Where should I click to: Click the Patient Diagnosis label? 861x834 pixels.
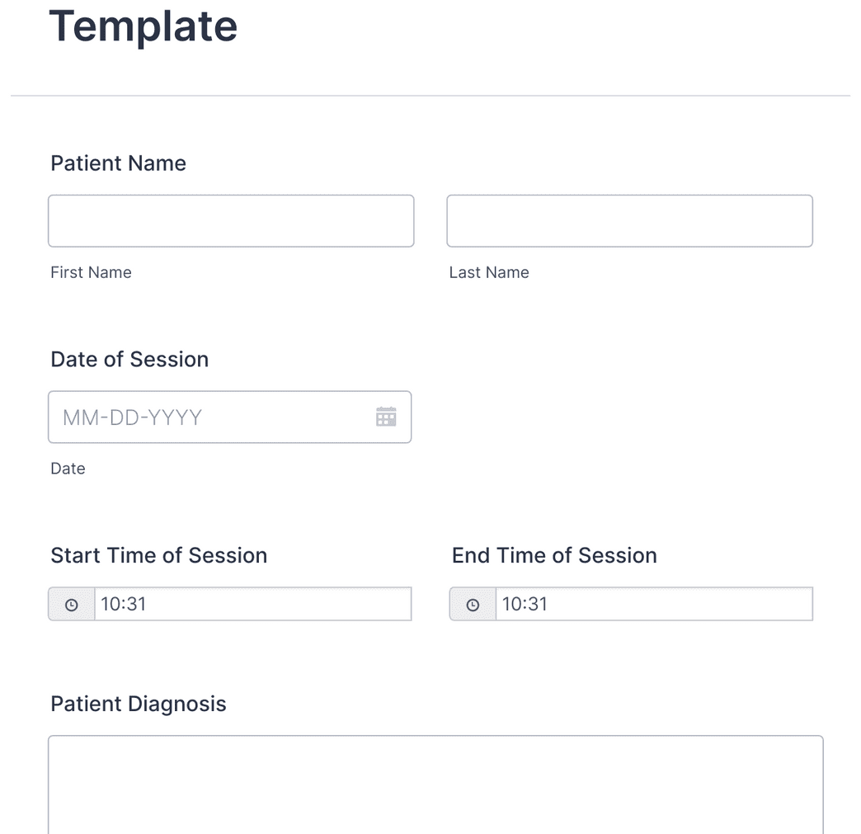(139, 704)
